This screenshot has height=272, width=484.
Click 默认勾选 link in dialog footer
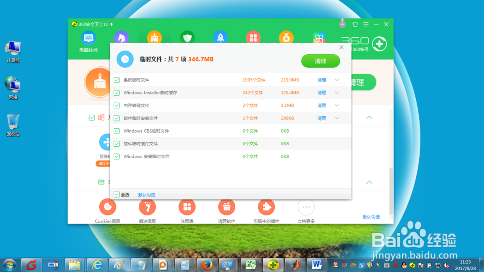147,195
